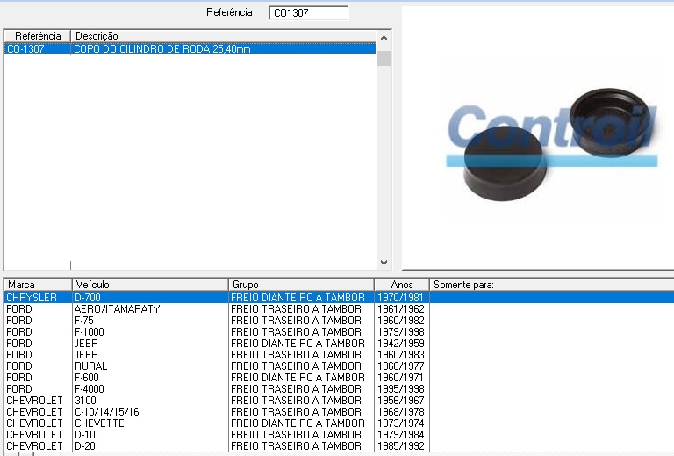Click the scroll up arrow of the parts list
The width and height of the screenshot is (674, 456).
(384, 36)
